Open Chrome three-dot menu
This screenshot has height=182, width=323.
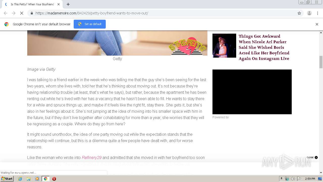[317, 13]
